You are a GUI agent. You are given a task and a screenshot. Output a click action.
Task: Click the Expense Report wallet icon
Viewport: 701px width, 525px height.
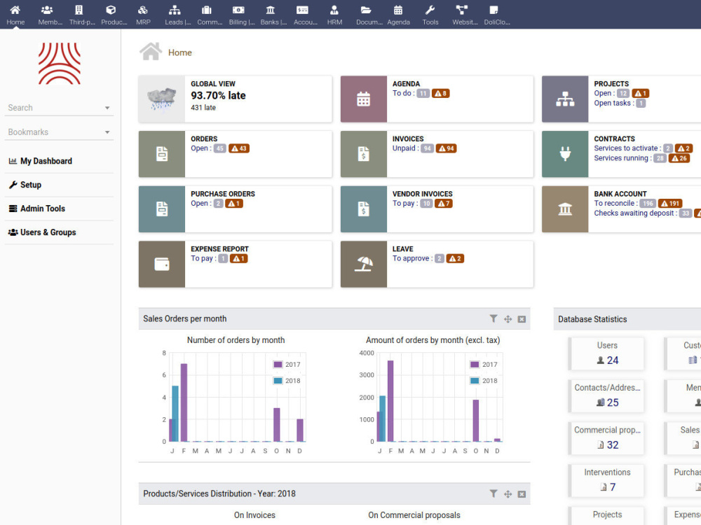point(161,264)
